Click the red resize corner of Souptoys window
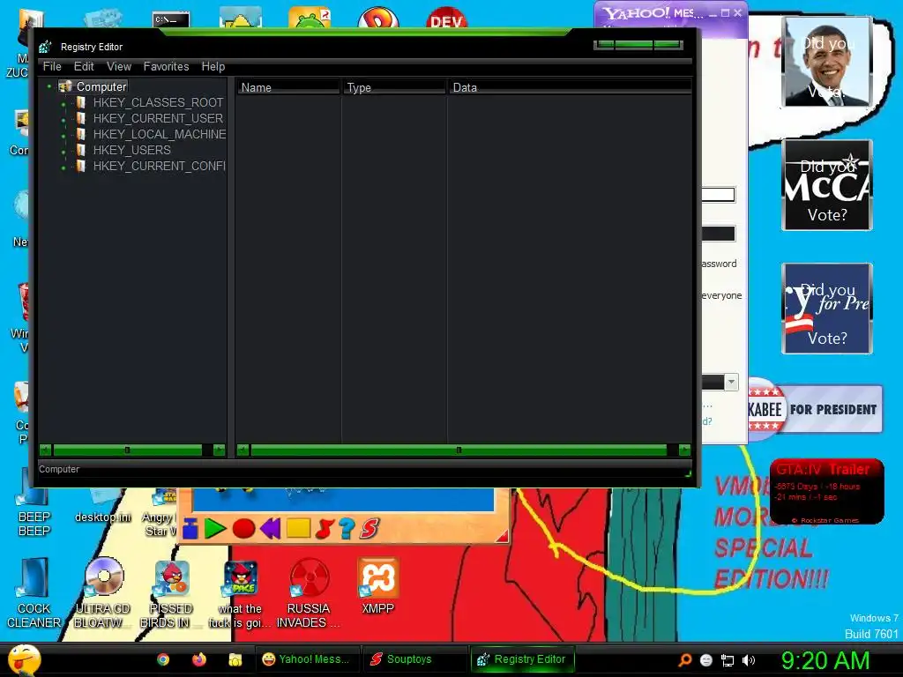Screen dimensions: 903x677 coord(502,537)
